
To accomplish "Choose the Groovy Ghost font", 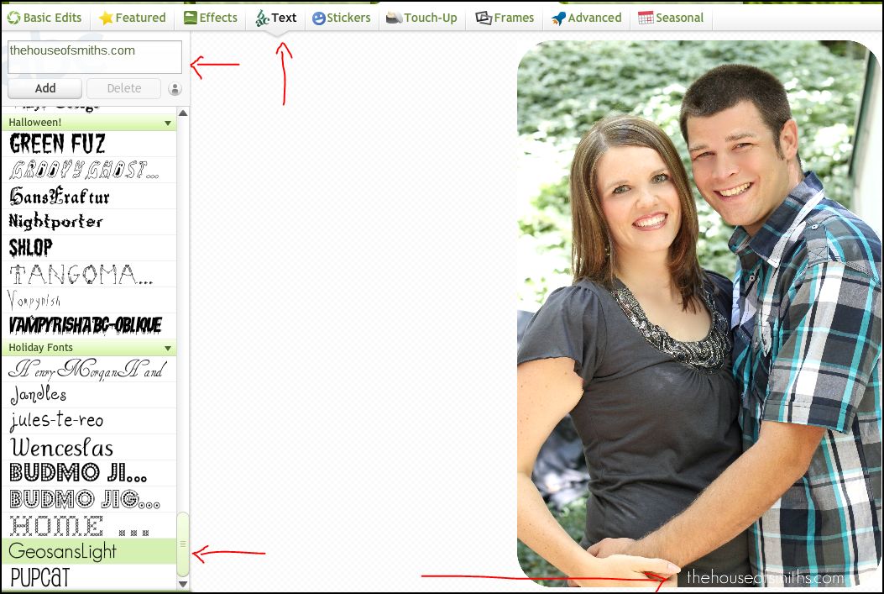I will tap(89, 170).
